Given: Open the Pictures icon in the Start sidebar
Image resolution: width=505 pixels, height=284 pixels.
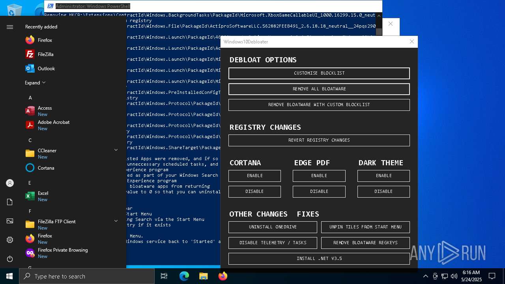Looking at the screenshot, I should (10, 221).
